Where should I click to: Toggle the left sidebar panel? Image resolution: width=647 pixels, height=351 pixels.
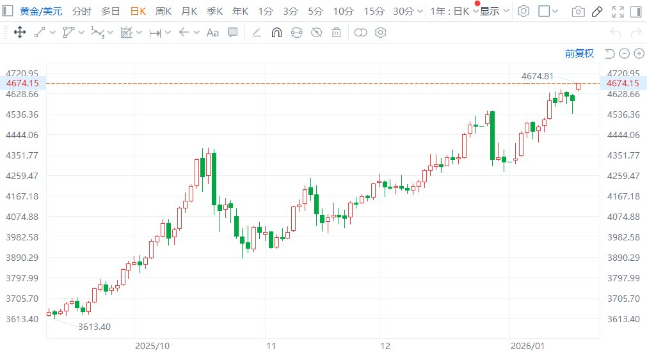[x=6, y=12]
